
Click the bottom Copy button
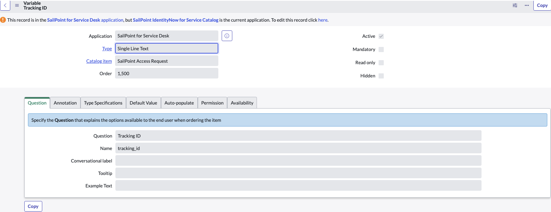[x=33, y=206]
